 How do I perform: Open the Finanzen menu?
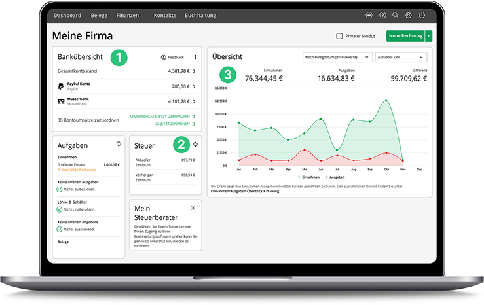point(128,15)
